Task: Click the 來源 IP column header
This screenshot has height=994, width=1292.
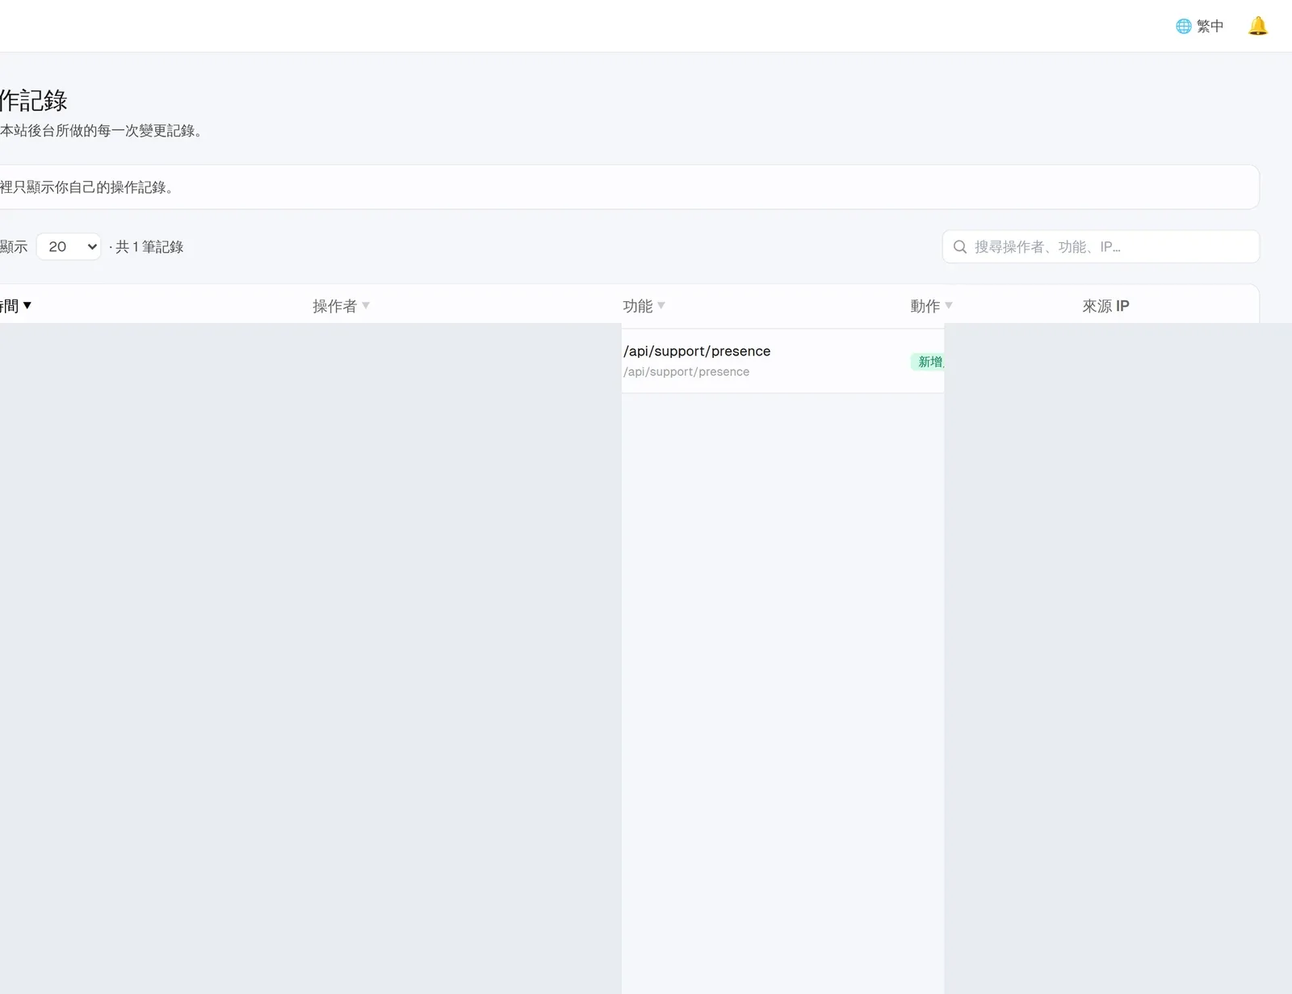Action: pos(1105,306)
